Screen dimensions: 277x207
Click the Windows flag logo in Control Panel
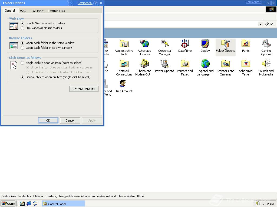271,9
